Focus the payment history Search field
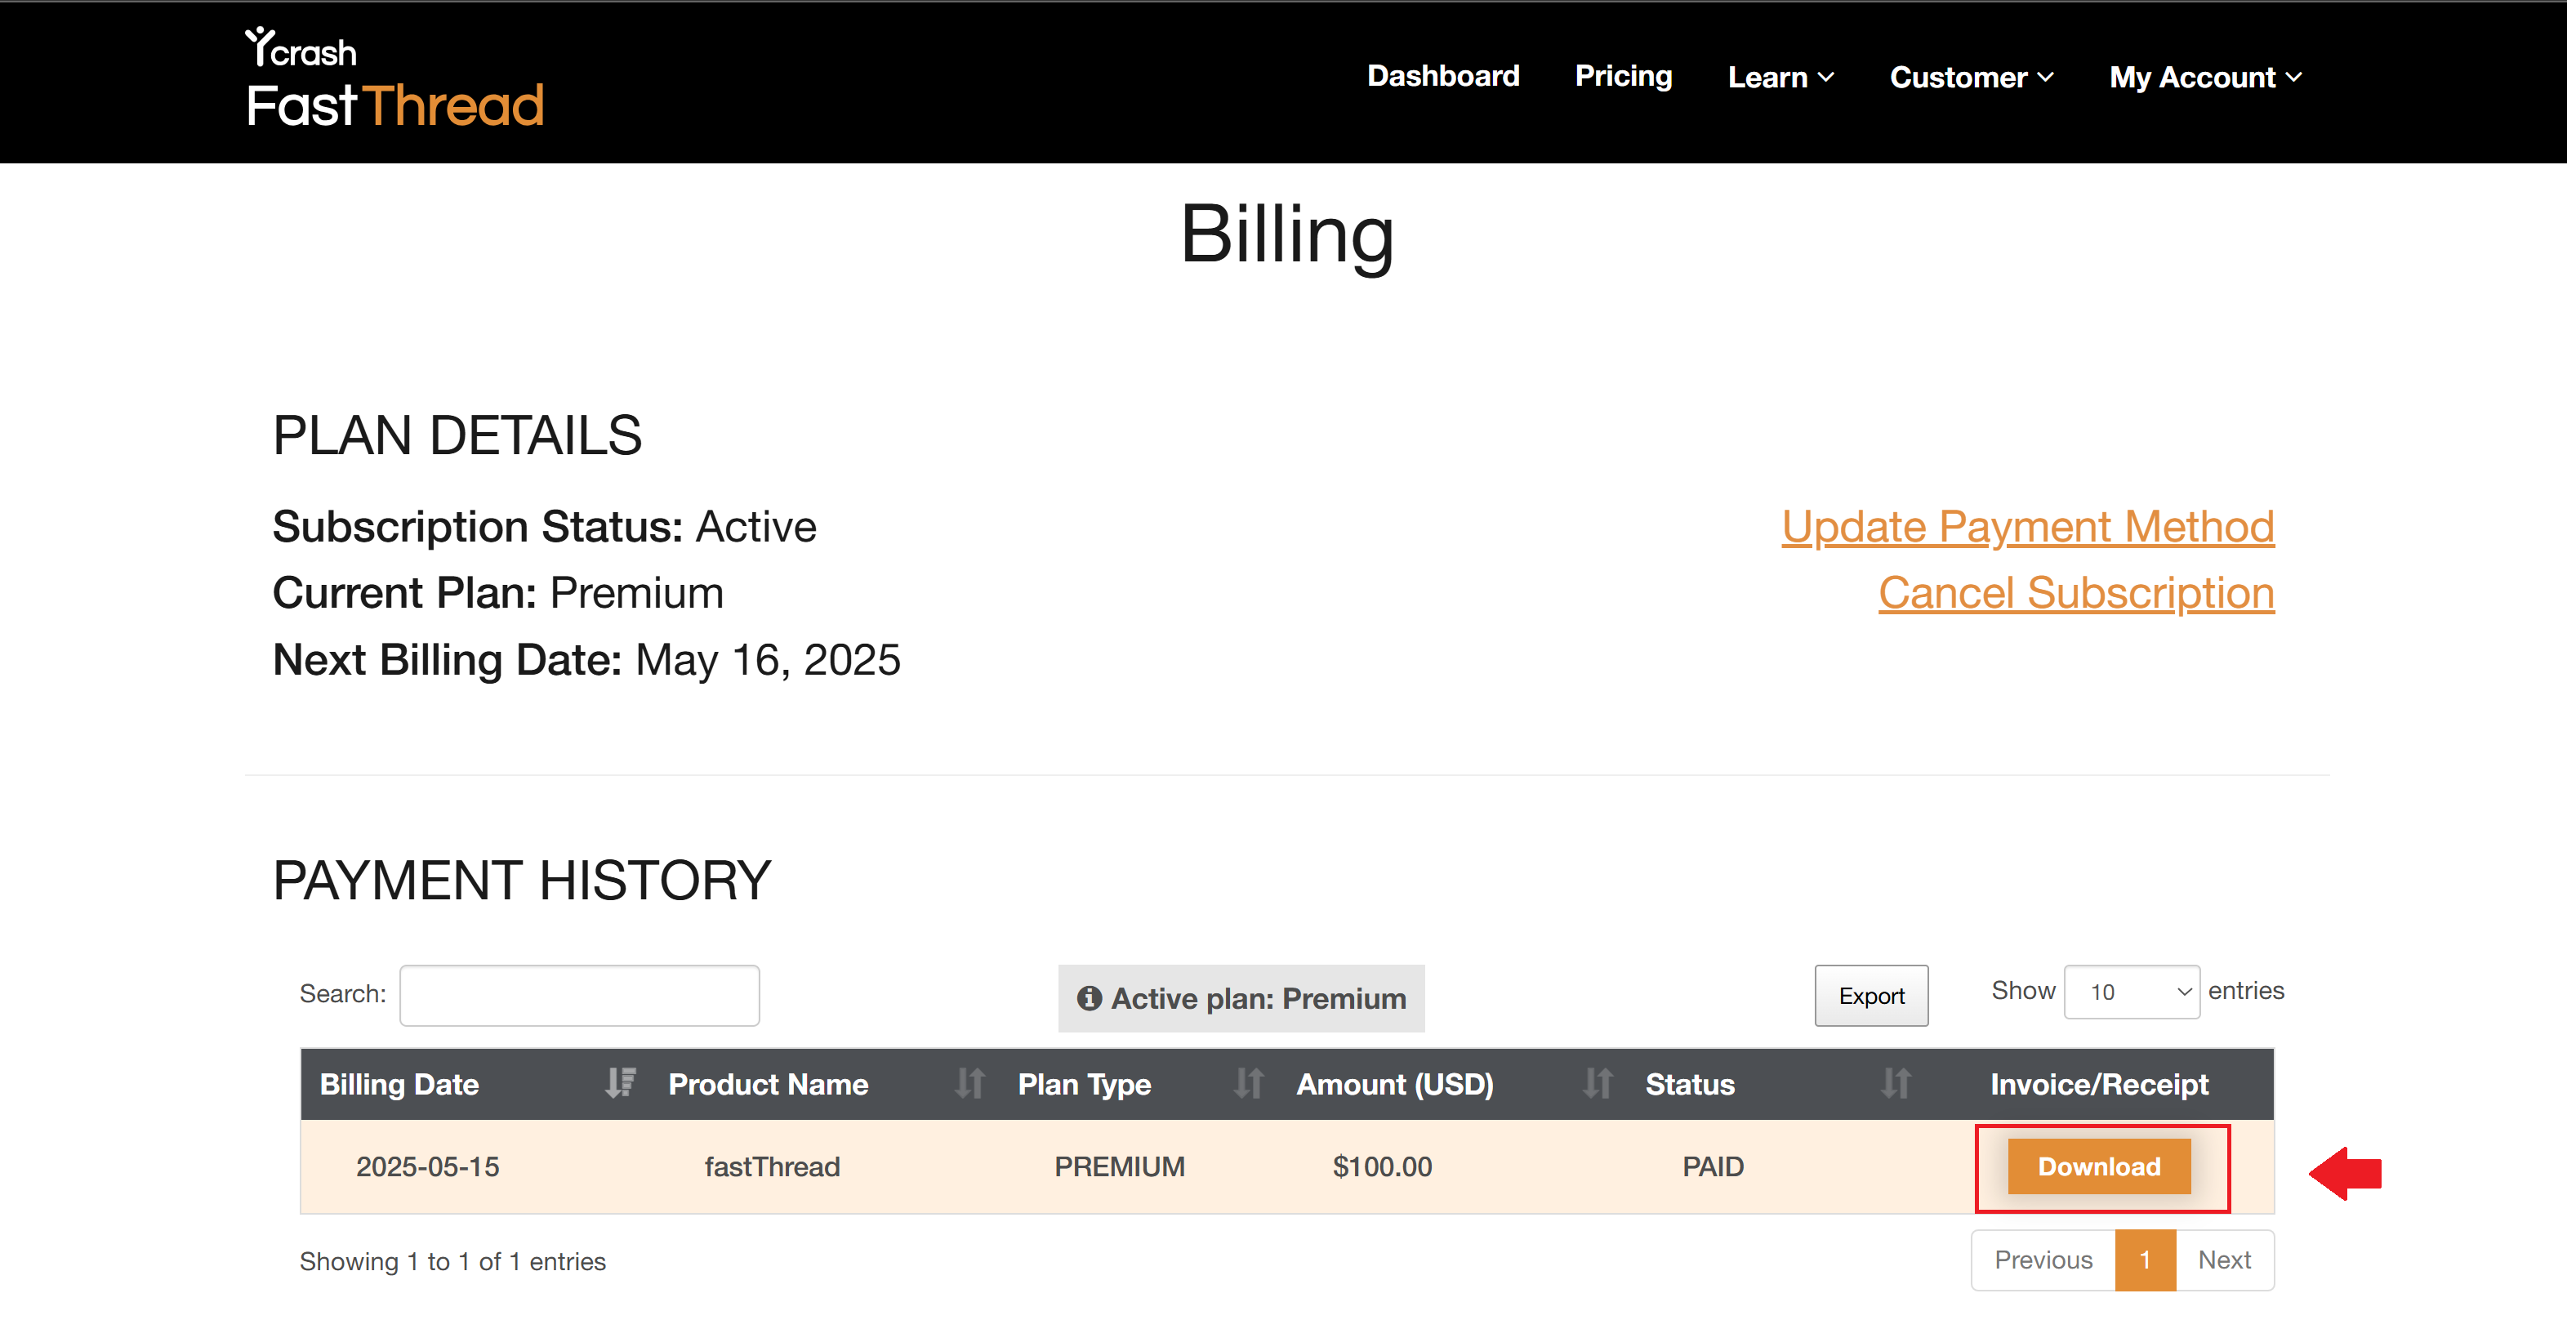This screenshot has width=2567, height=1329. 580,995
